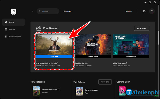
Task: Open theHunter: Call of the Wild artwork
Action: (54, 45)
